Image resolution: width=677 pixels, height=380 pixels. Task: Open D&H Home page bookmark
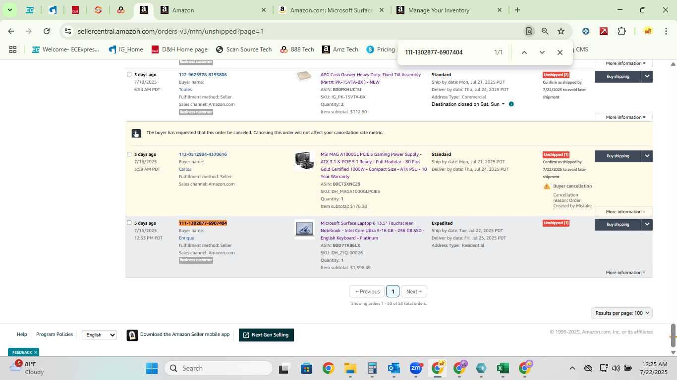click(x=179, y=49)
